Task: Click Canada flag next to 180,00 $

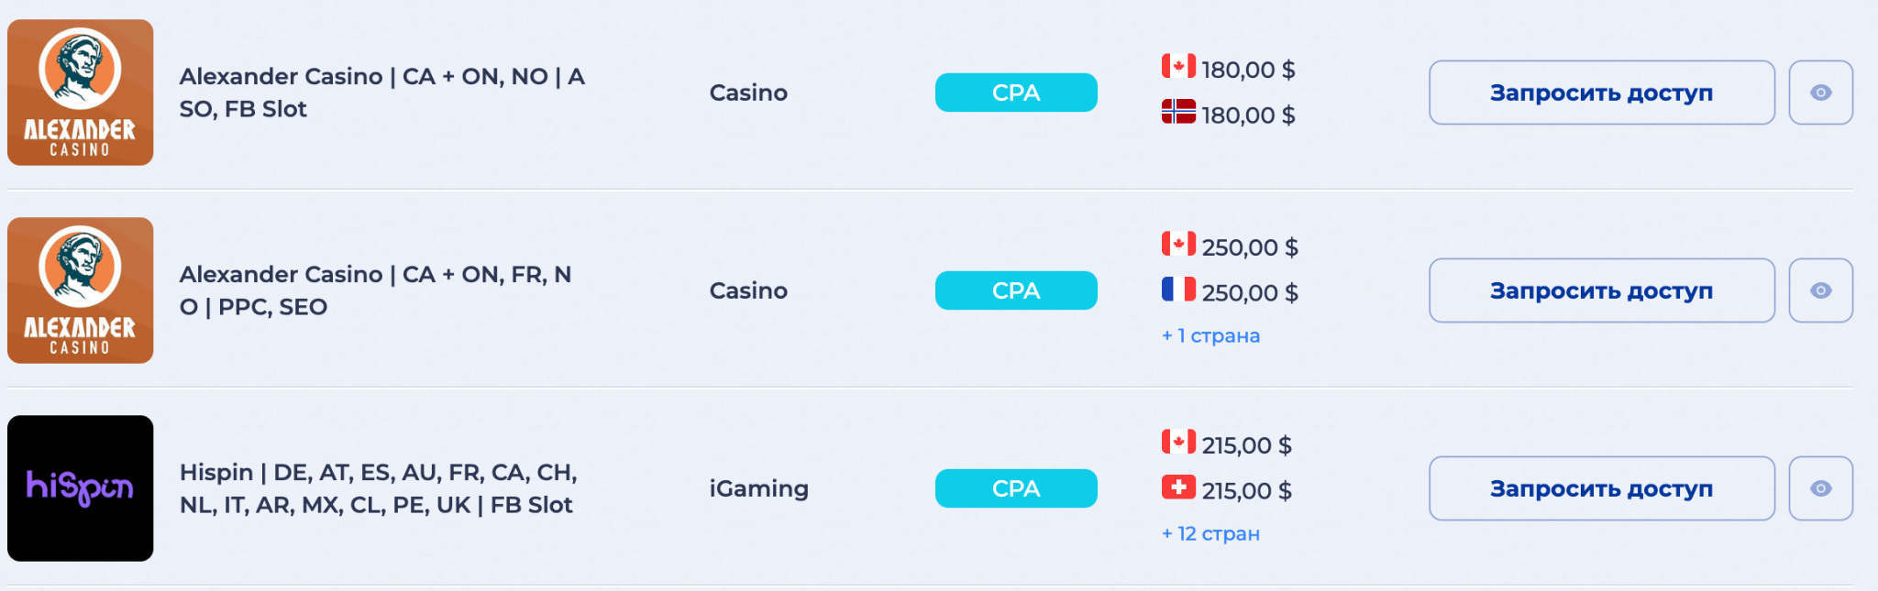Action: tap(1178, 66)
